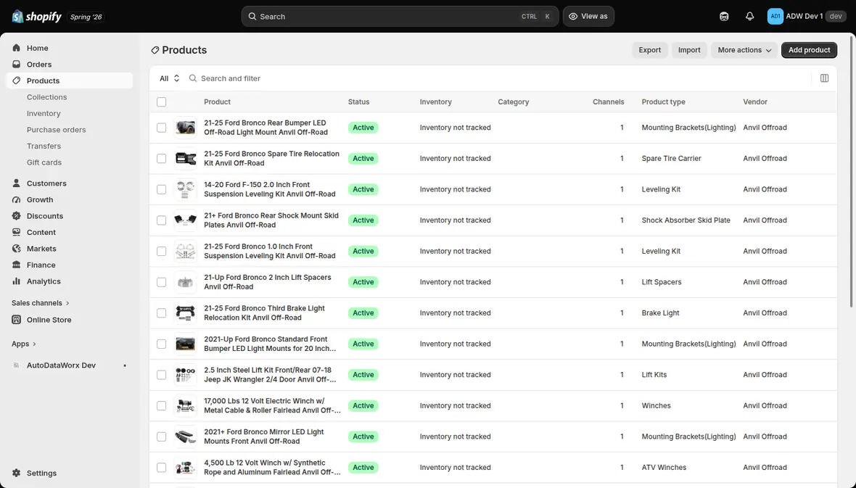Open the edit columns icon
856x488 pixels.
point(824,78)
